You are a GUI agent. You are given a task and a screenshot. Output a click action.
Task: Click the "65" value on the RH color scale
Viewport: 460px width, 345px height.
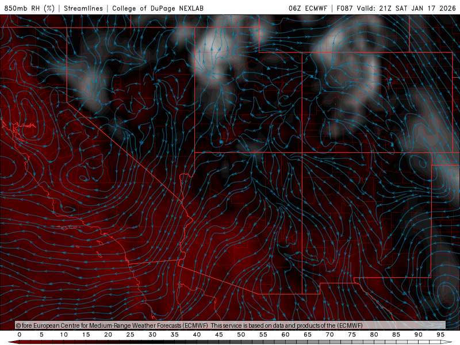(x=308, y=335)
